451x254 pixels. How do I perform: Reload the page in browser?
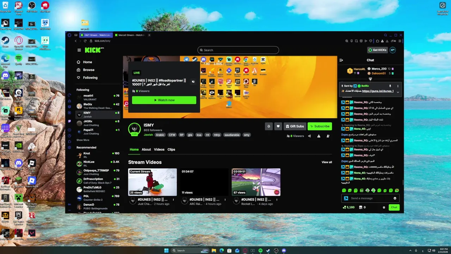click(x=85, y=41)
